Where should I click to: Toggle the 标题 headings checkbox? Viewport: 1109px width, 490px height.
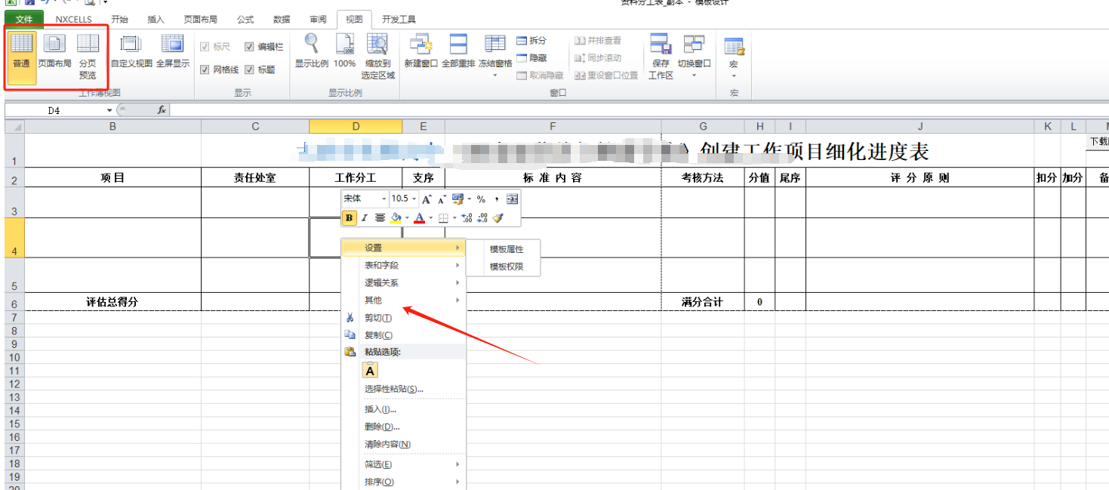pos(249,69)
